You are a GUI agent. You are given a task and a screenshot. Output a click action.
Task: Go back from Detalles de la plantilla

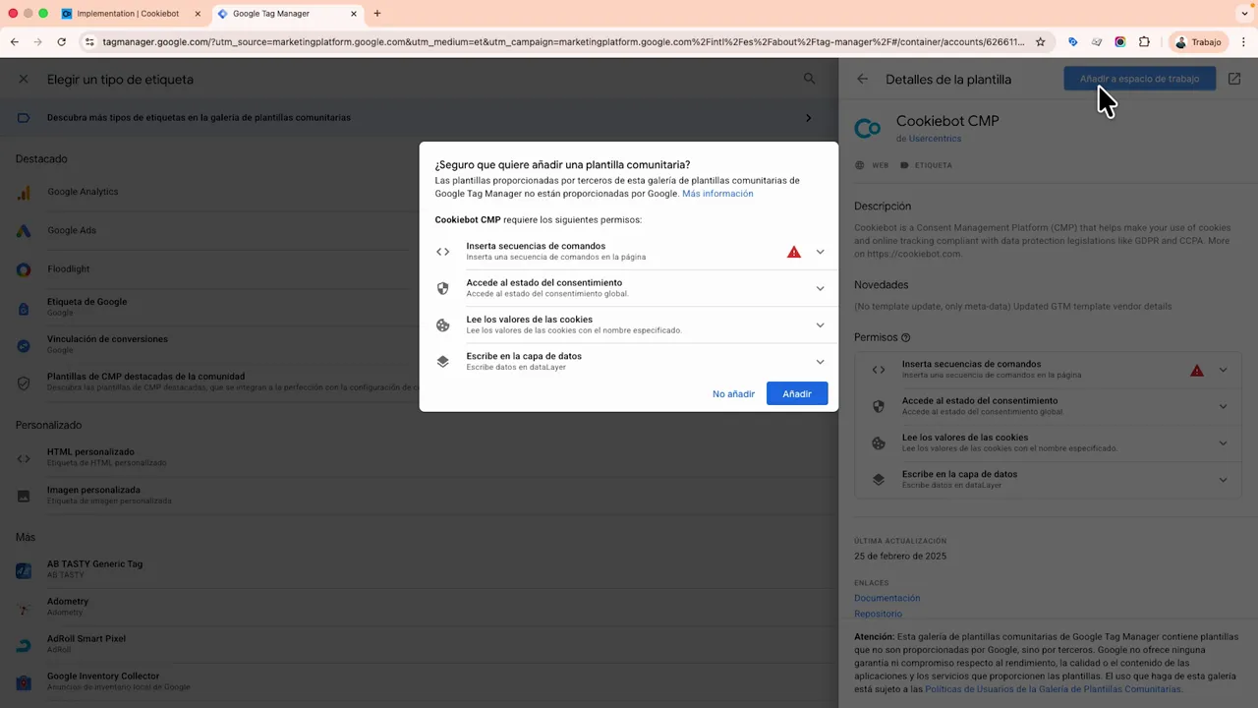(x=862, y=79)
